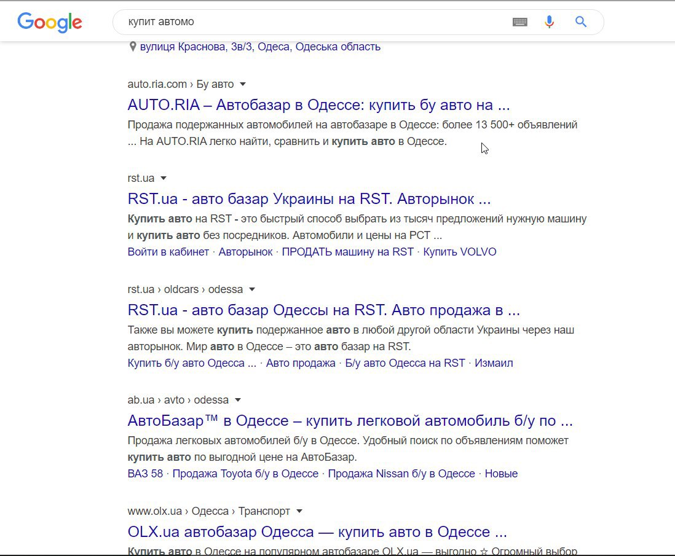The width and height of the screenshot is (675, 556).
Task: Click sitelink Измаил
Action: point(494,362)
